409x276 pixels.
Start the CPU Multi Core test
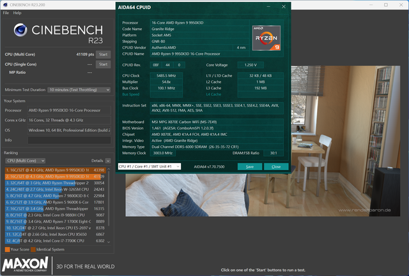pyautogui.click(x=103, y=54)
